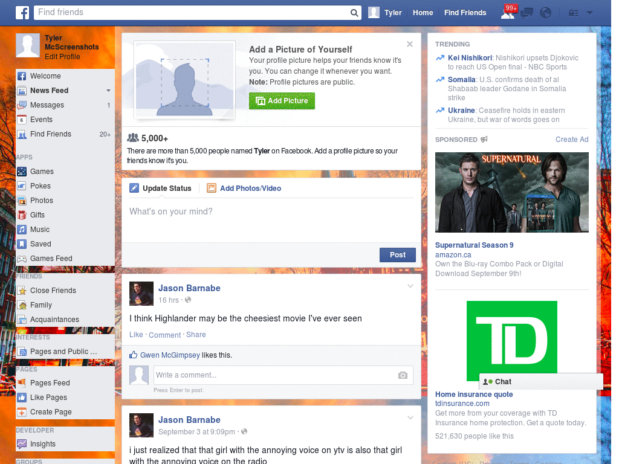Click Tyler McScreenshots profile thumbnail
Image resolution: width=619 pixels, height=464 pixels.
click(28, 45)
